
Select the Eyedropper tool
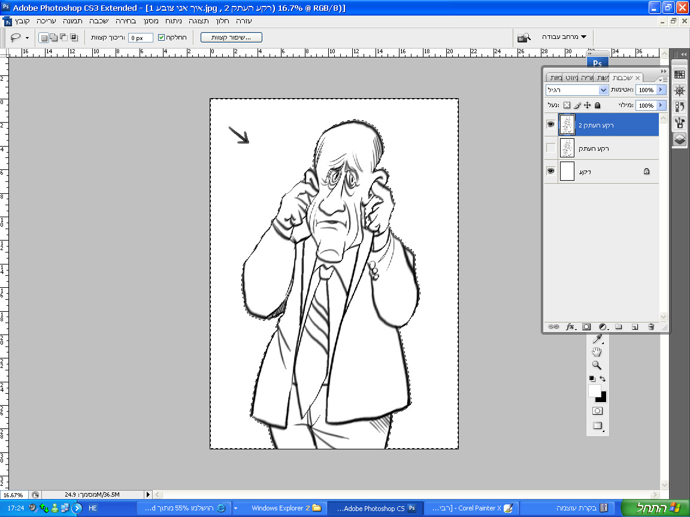tap(597, 339)
